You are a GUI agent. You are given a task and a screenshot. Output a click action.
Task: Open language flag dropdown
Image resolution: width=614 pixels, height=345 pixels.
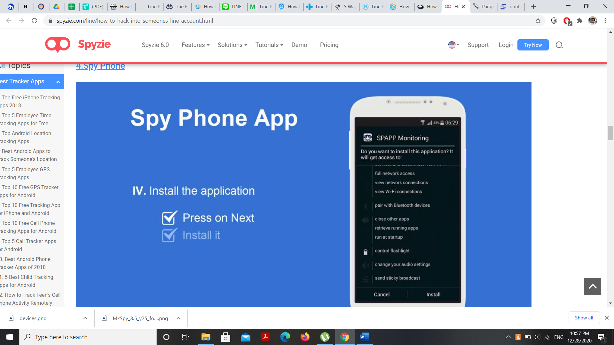tap(453, 45)
